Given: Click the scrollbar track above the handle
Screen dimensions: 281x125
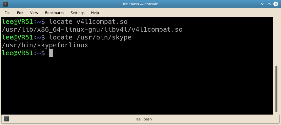Looking at the screenshot, I should [x=276, y=41].
